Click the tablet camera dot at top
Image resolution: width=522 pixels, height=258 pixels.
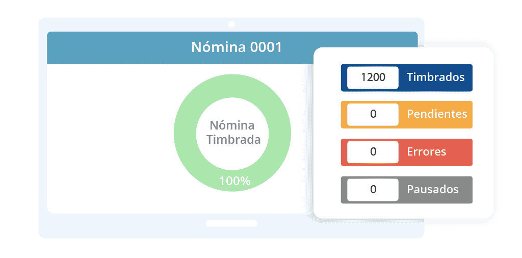click(x=231, y=24)
